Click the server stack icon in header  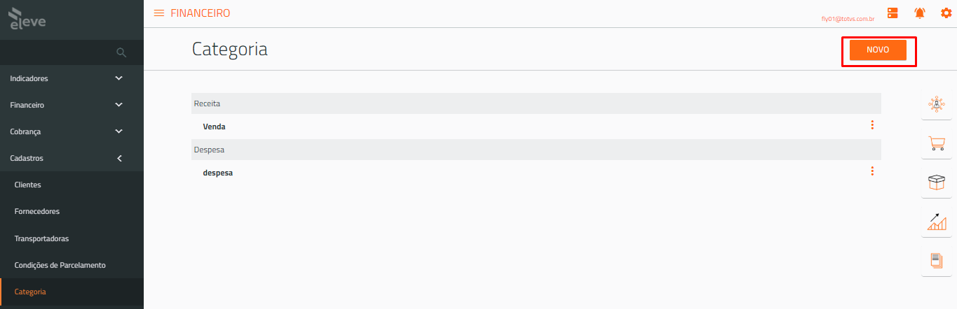(x=892, y=13)
